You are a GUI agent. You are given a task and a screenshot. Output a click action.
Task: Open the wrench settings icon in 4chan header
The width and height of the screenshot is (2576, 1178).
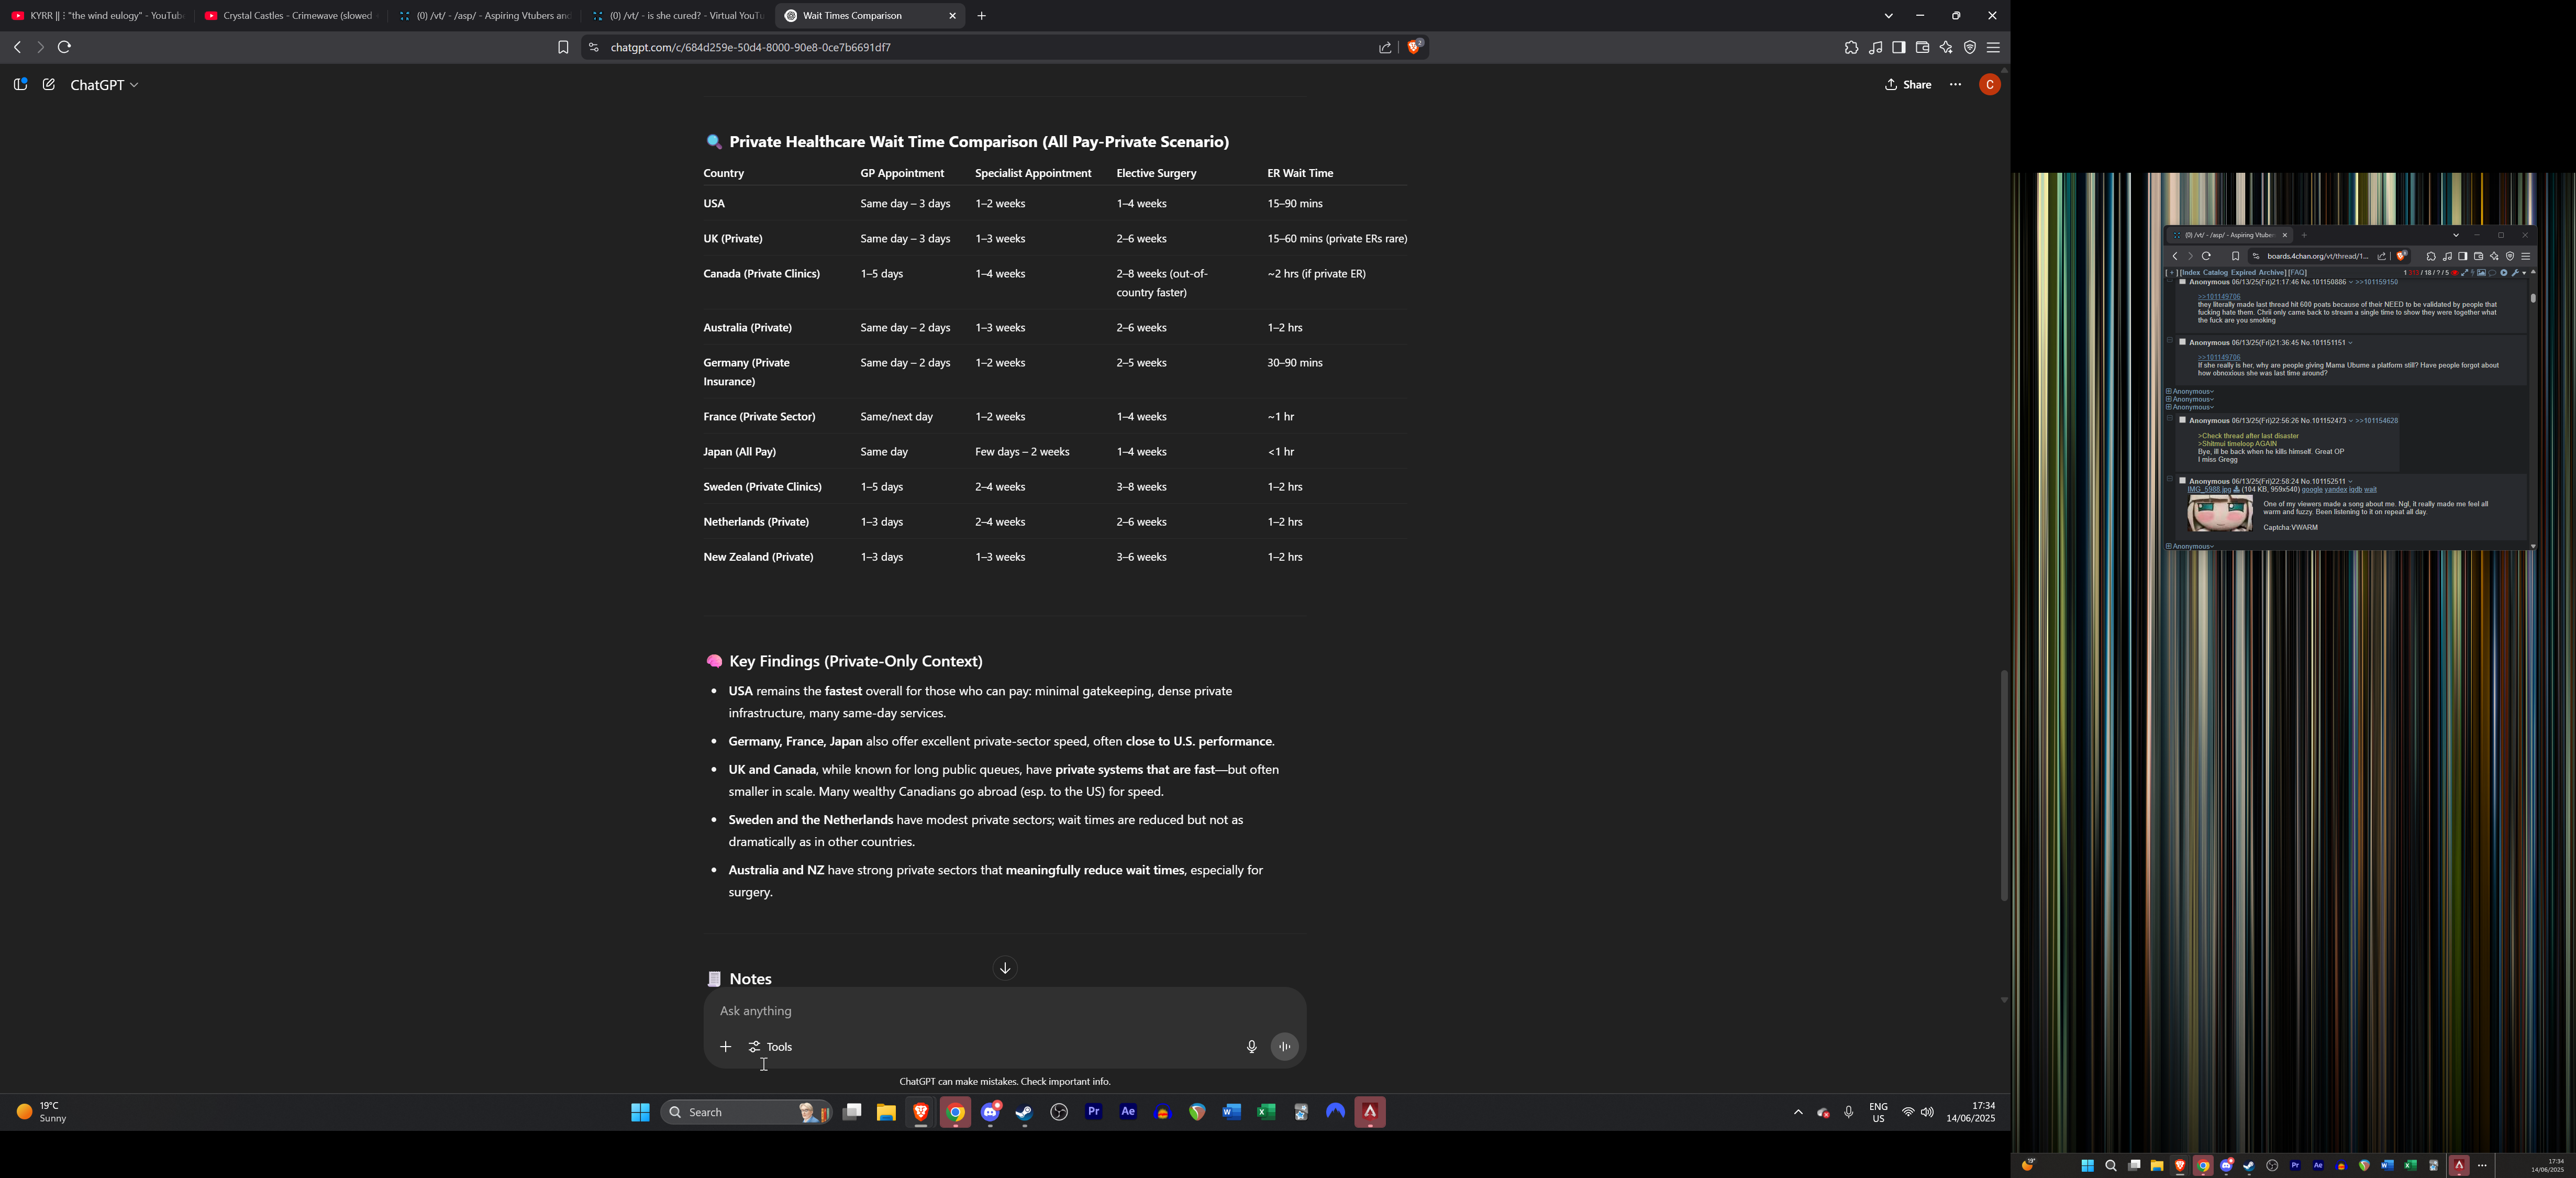(x=2515, y=273)
